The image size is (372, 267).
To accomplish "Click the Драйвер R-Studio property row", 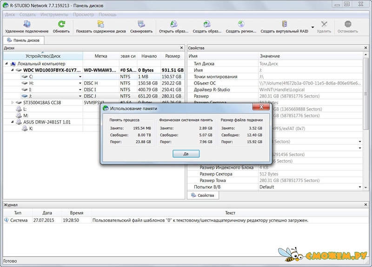I will coord(275,90).
